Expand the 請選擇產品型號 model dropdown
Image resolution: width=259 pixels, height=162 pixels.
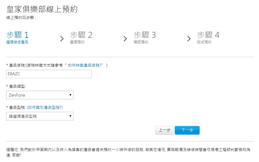tap(39, 116)
